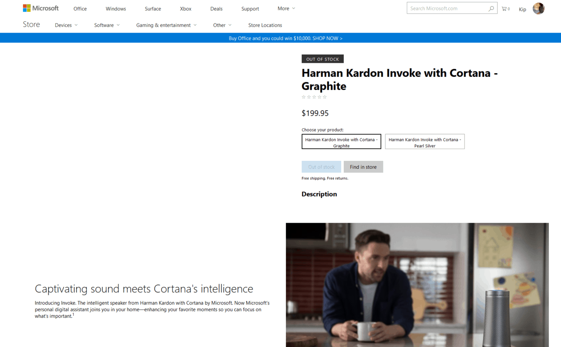Click Captivating sound meets Cortana's intelligence heading
The width and height of the screenshot is (561, 347).
pyautogui.click(x=144, y=289)
